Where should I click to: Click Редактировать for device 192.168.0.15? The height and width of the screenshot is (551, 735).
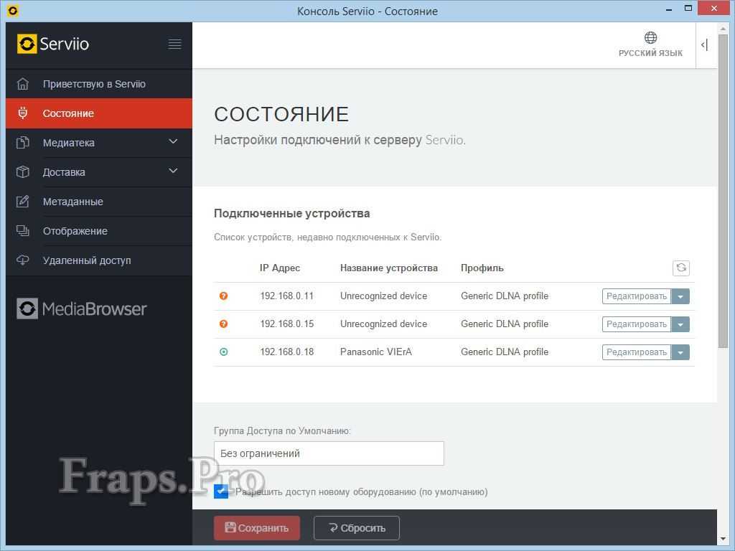click(637, 324)
